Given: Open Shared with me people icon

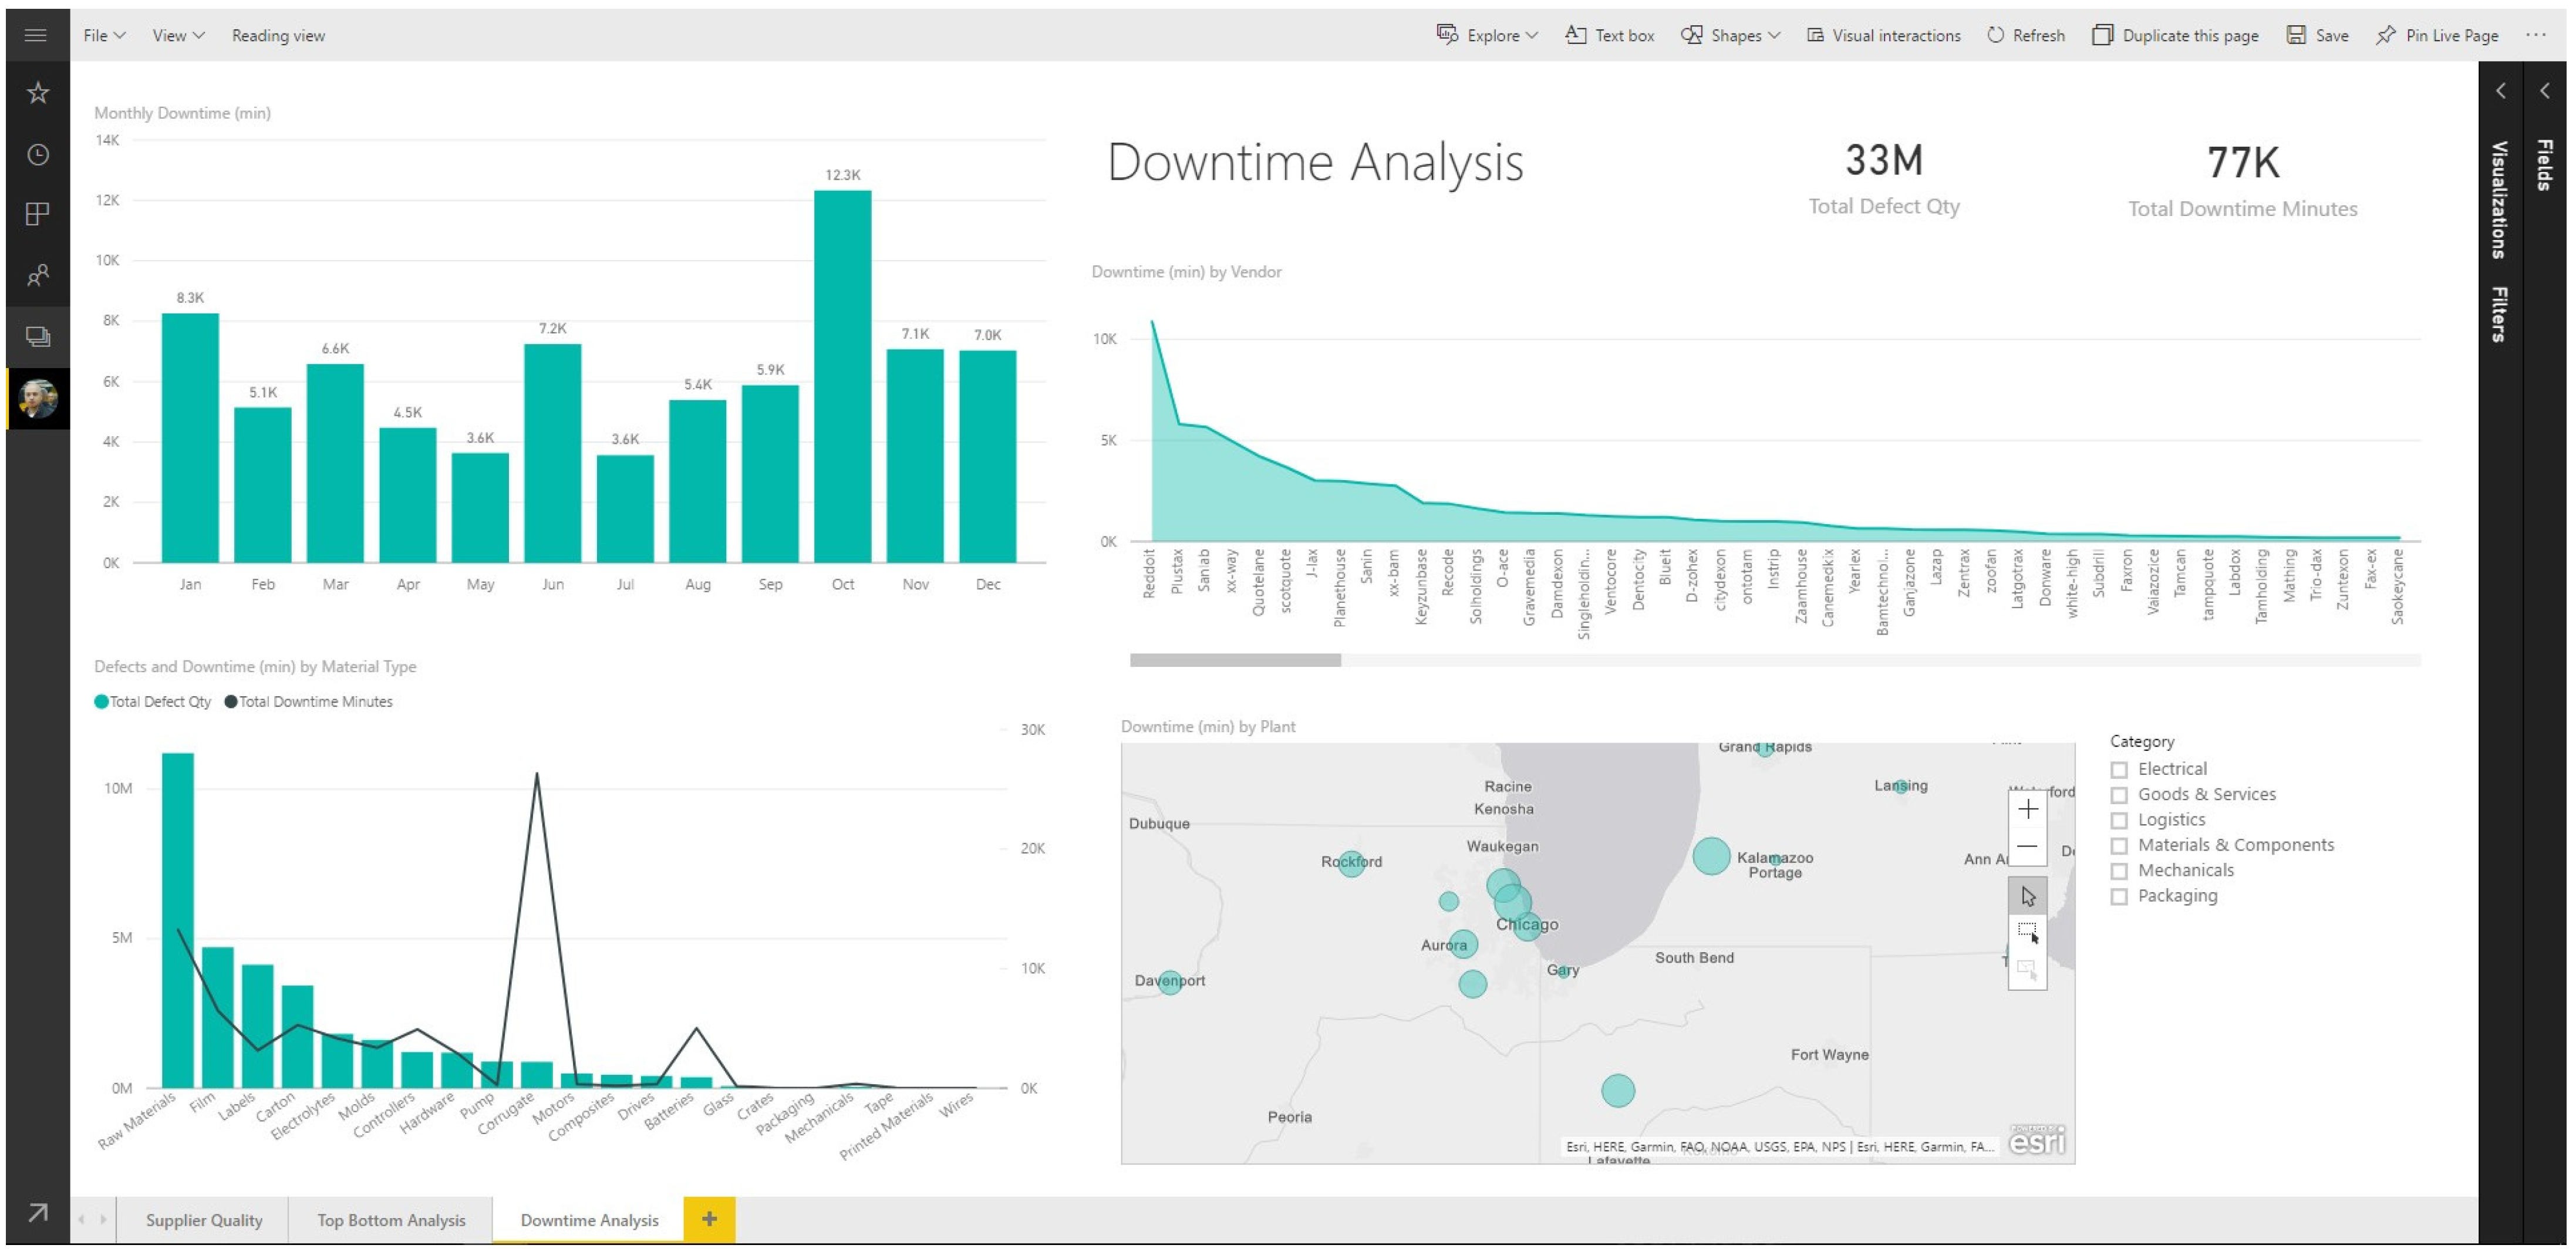Looking at the screenshot, I should point(38,275).
